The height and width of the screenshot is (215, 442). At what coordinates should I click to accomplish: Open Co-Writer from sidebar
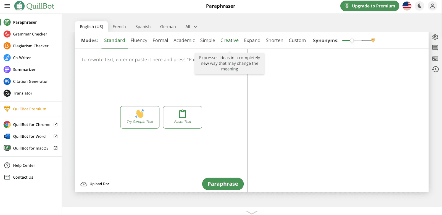[x=22, y=58]
